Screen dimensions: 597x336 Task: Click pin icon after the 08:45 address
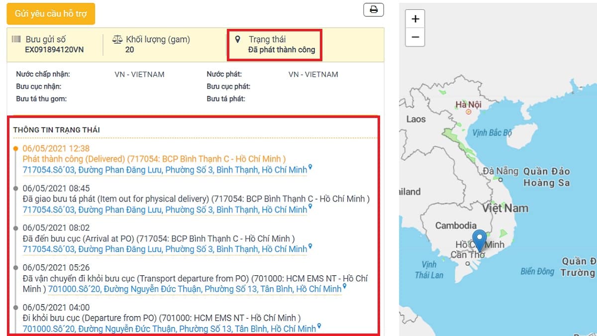[x=310, y=207]
